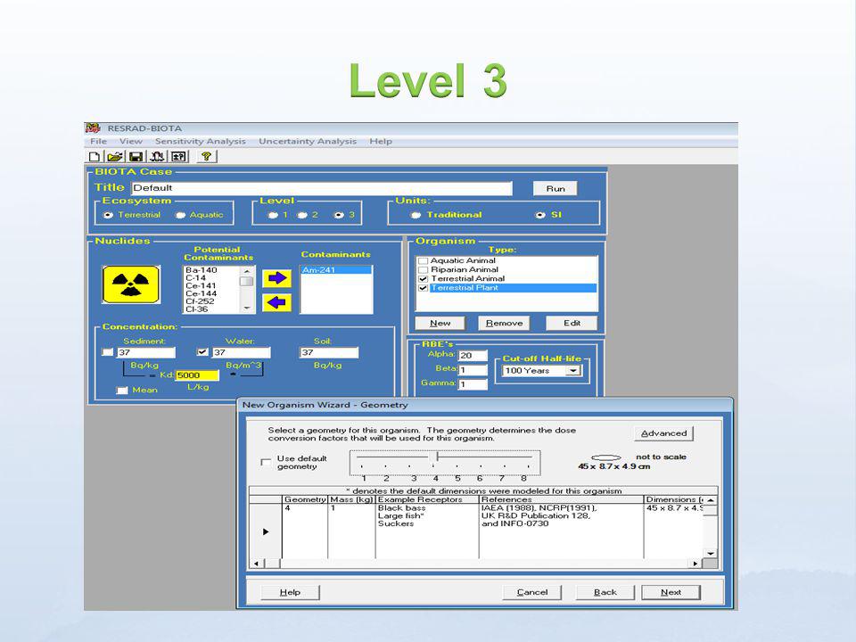Click the Gamma RBE field

(x=473, y=384)
